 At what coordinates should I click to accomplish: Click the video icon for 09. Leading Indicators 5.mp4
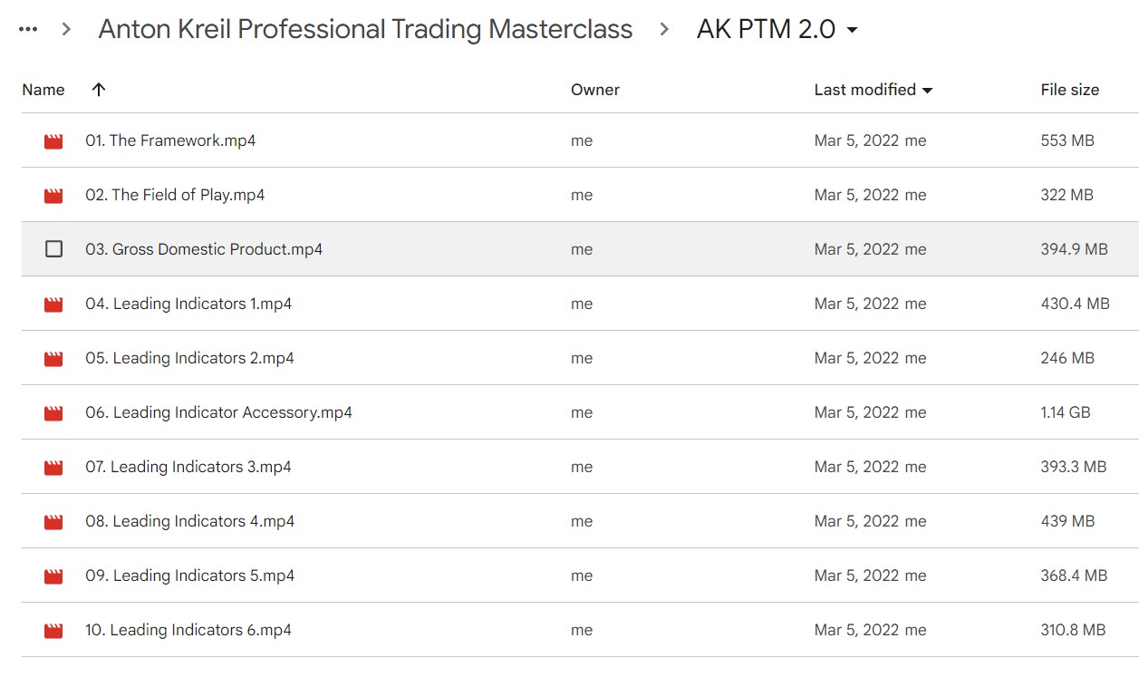point(53,575)
